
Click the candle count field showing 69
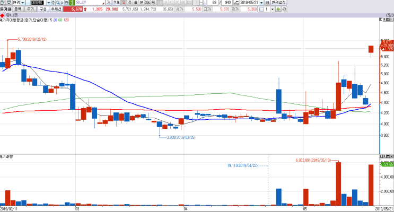point(213,3)
